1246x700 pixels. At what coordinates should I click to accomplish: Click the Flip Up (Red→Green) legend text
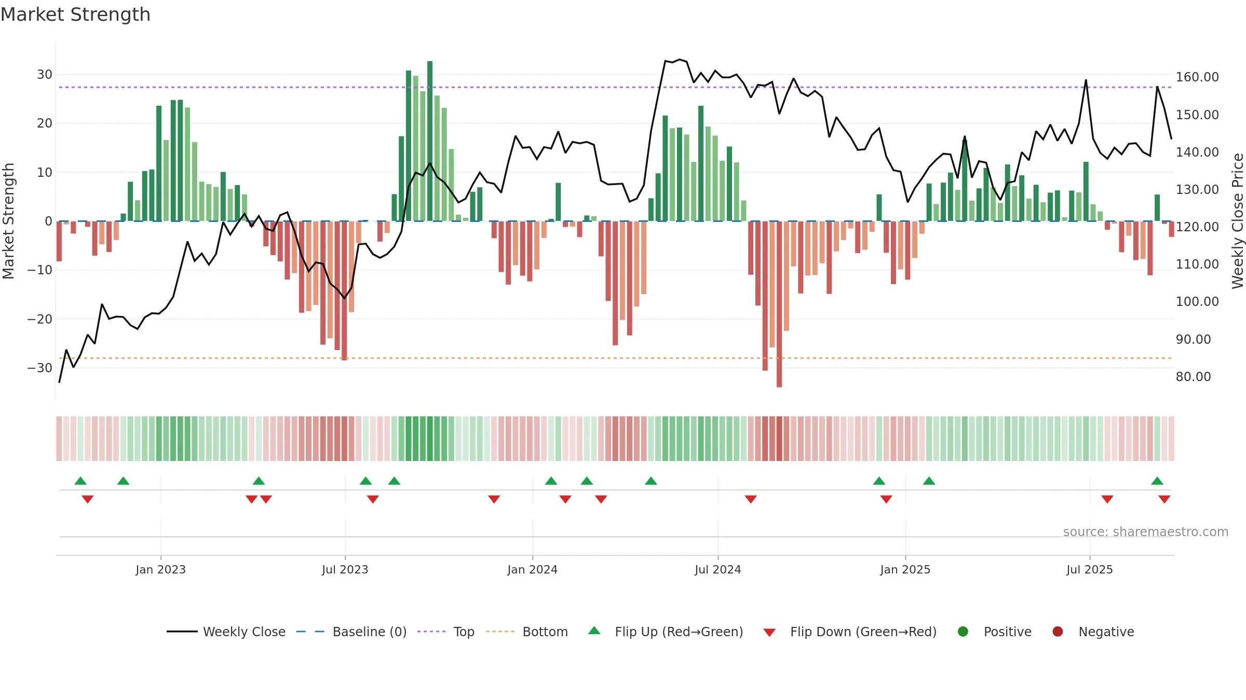click(x=679, y=632)
